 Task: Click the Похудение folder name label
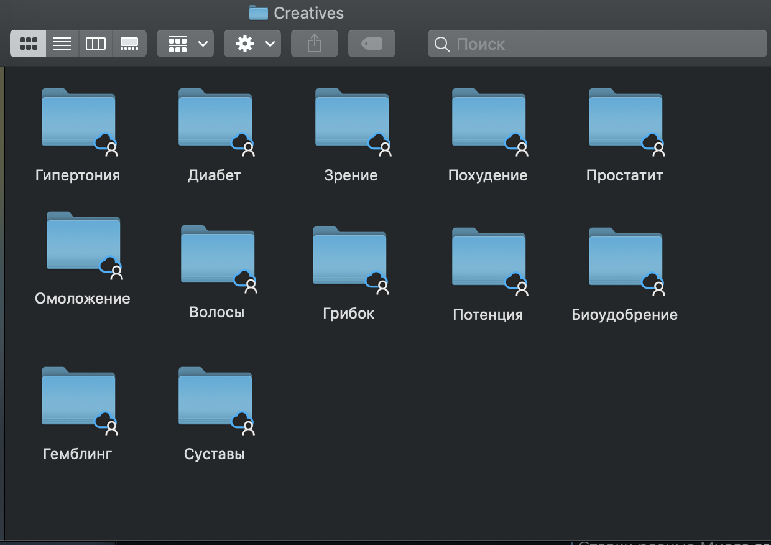tap(488, 175)
